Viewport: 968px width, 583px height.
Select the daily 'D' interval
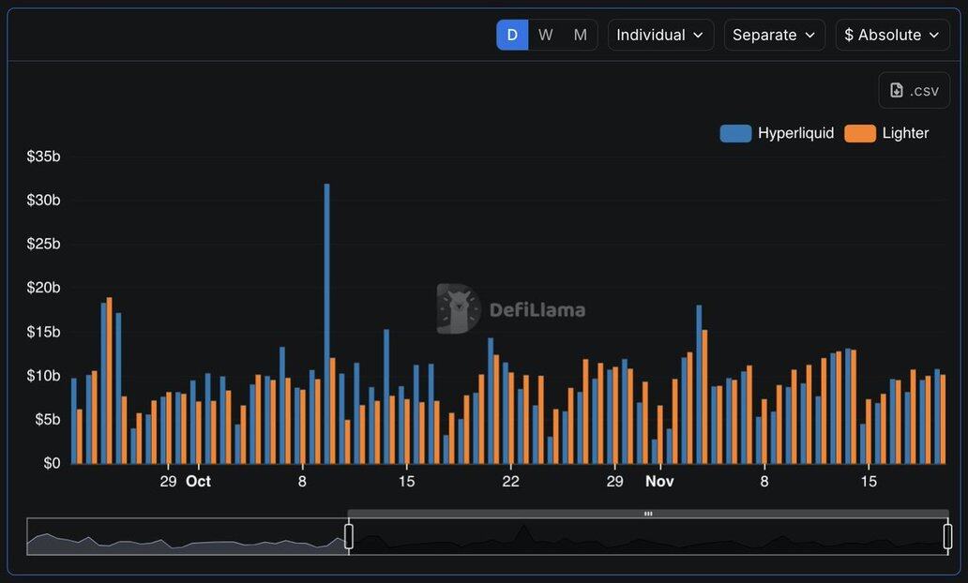click(x=512, y=35)
